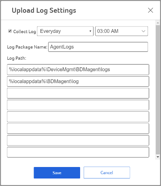Click the small arrow in Everyday dropdown

[x=90, y=31]
